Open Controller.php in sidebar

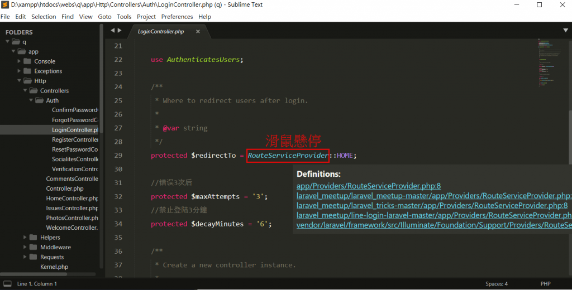pos(65,188)
